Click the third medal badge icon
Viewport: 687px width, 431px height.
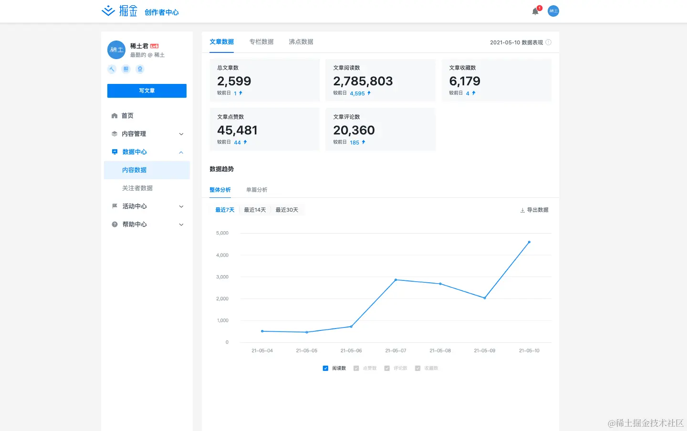coord(140,69)
